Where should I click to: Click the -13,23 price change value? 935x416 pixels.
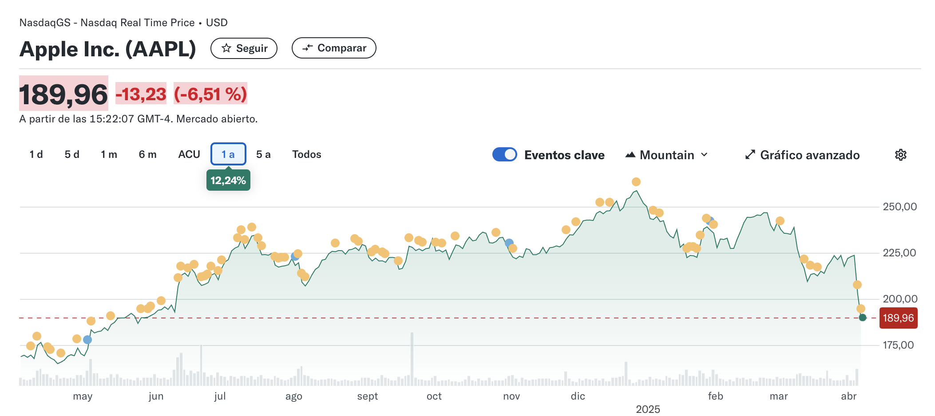pyautogui.click(x=141, y=94)
